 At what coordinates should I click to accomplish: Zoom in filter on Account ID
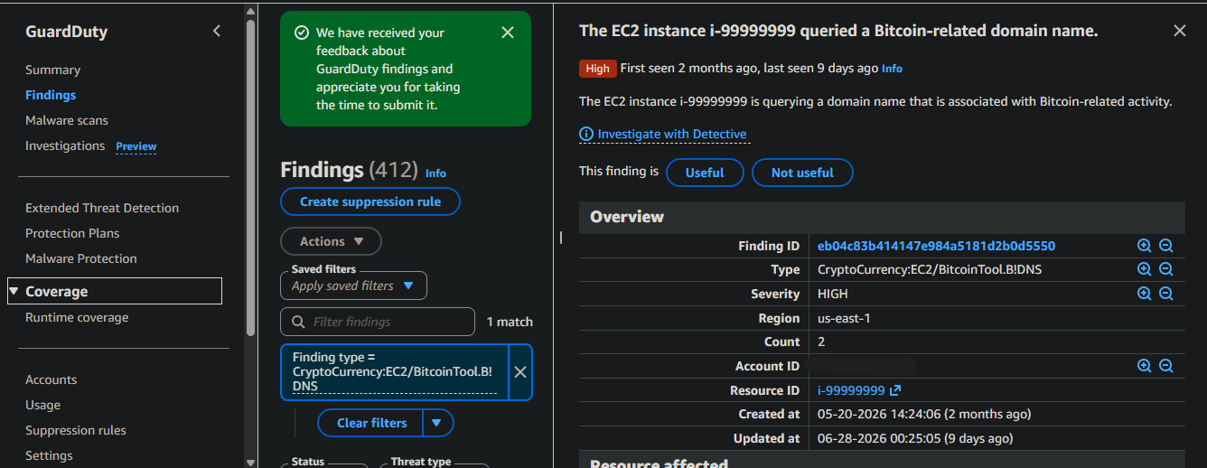[x=1144, y=366]
